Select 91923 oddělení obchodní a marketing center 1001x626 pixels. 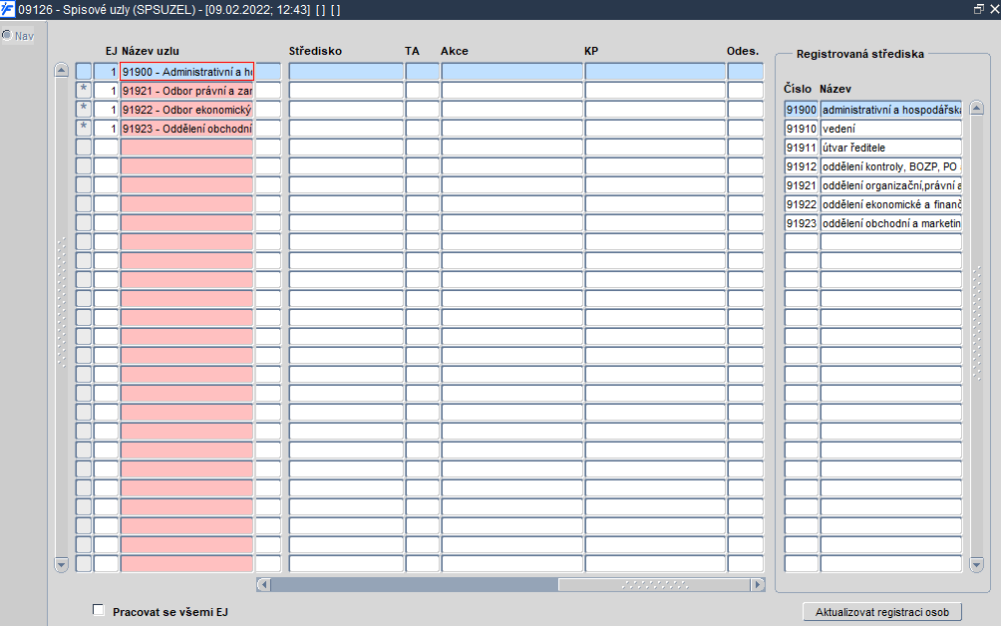tap(872, 223)
